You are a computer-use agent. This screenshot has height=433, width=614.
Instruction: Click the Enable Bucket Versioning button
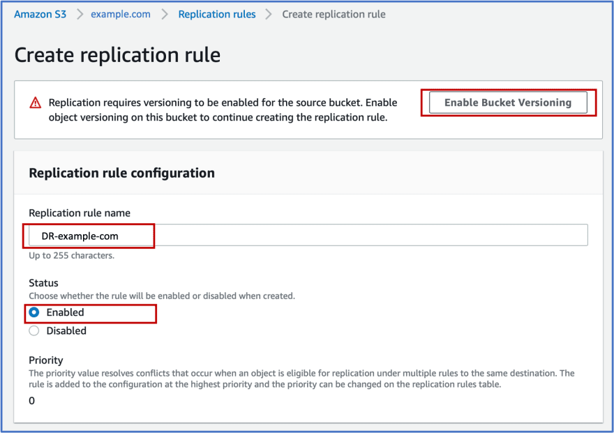[508, 102]
